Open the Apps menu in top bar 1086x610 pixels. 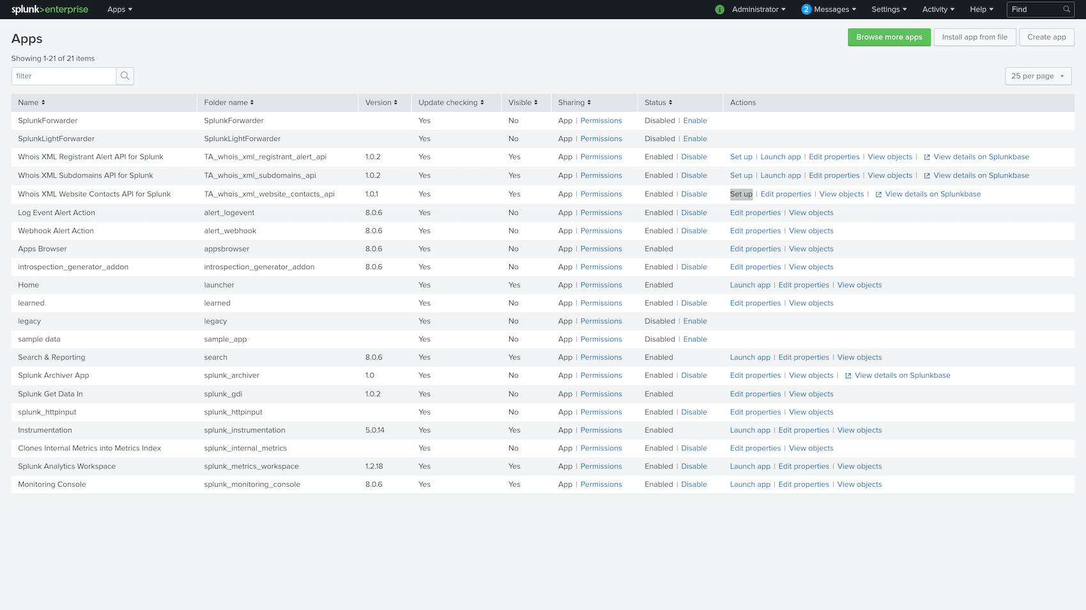pyautogui.click(x=120, y=10)
